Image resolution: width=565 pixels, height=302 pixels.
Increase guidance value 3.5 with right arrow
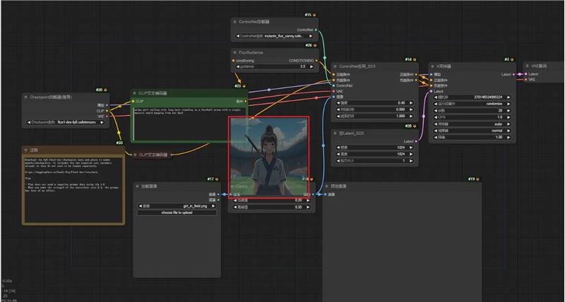(x=311, y=66)
